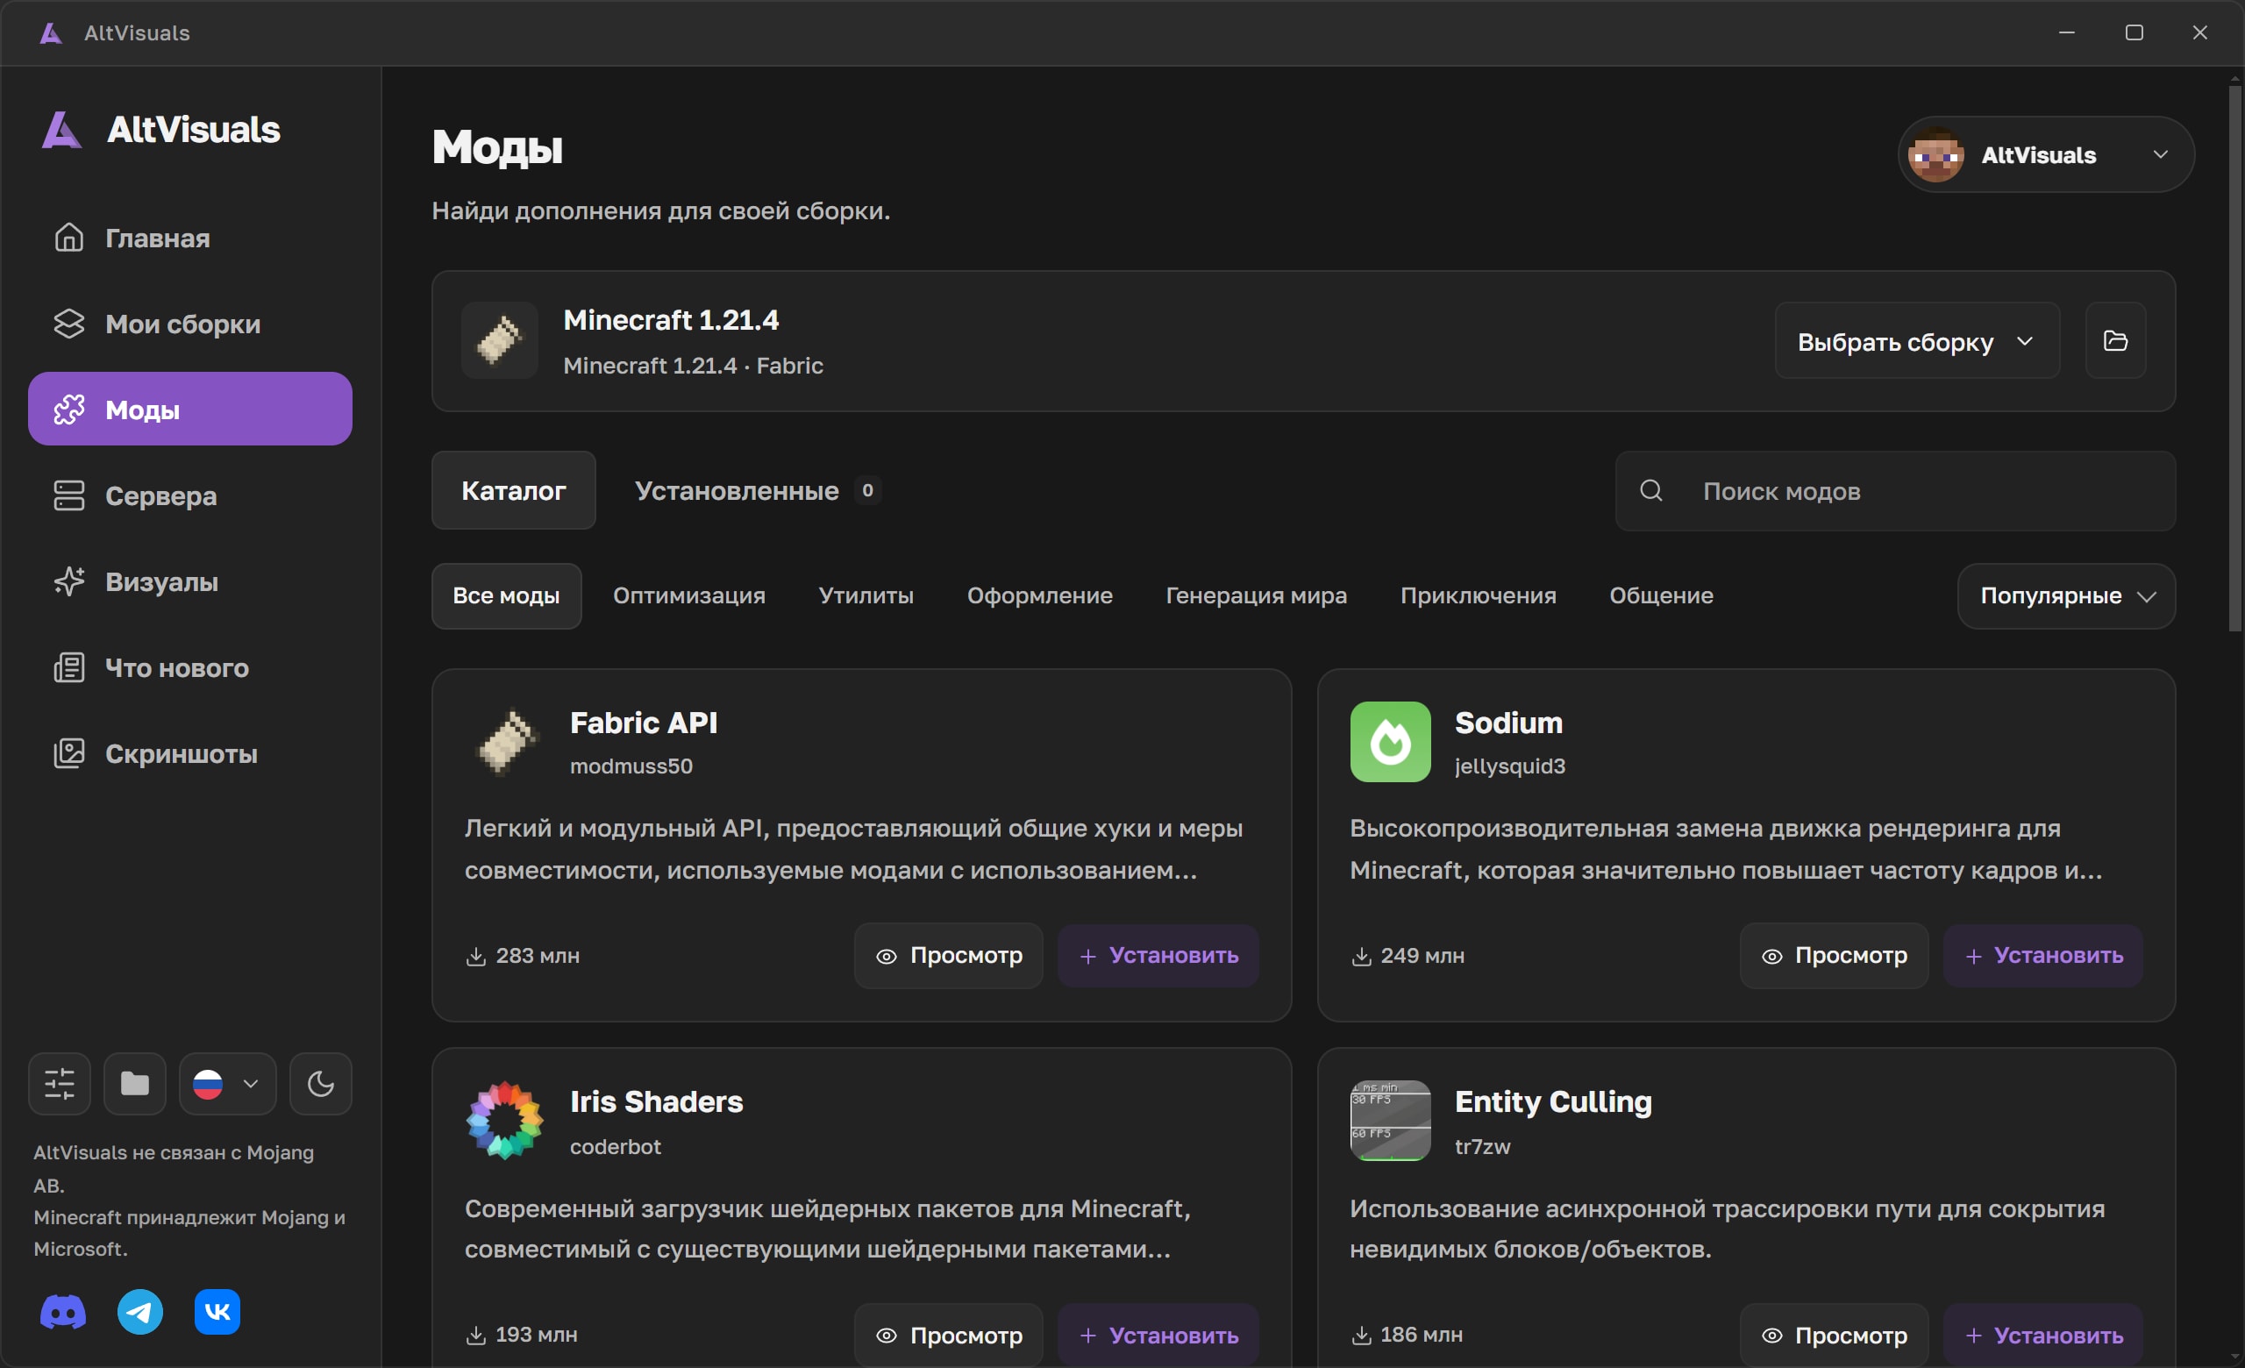Open the build folder icon next to Выбрать сборку
Viewport: 2245px width, 1368px height.
tap(2115, 340)
